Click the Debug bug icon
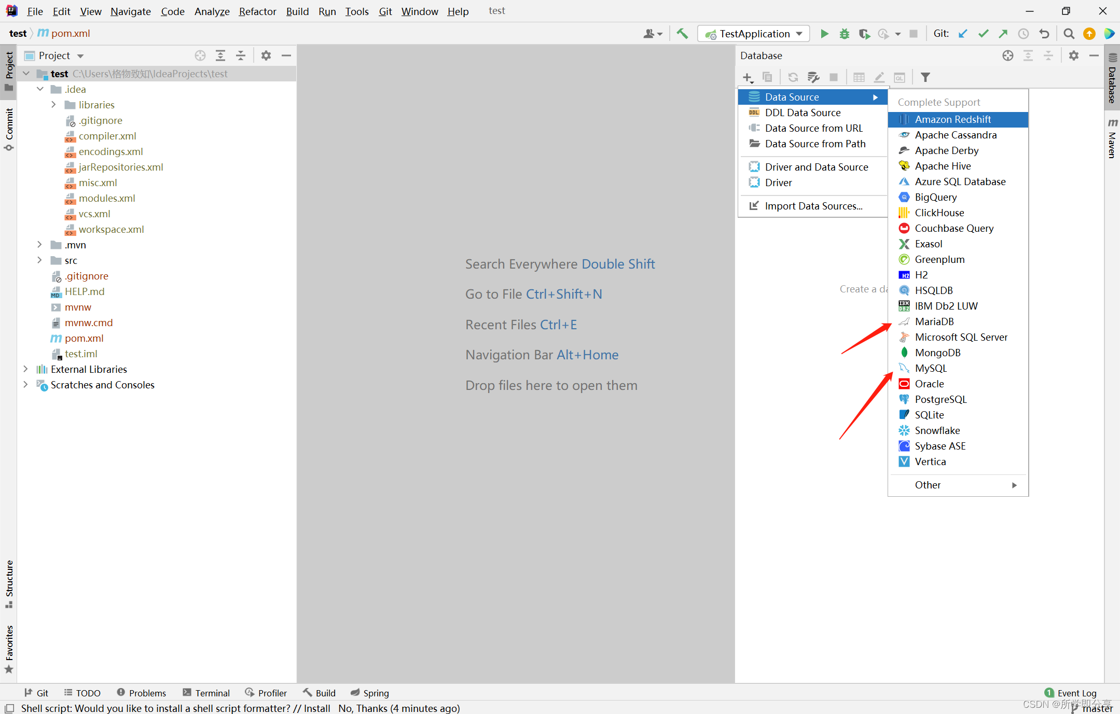Image resolution: width=1120 pixels, height=714 pixels. tap(844, 34)
